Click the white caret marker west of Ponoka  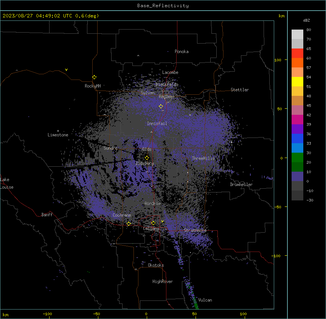[138, 56]
